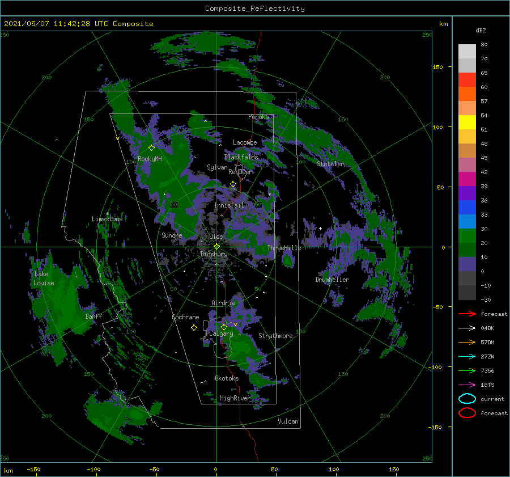Click the dBZ legend heading
Screen dimensions: 510x477
click(x=481, y=30)
